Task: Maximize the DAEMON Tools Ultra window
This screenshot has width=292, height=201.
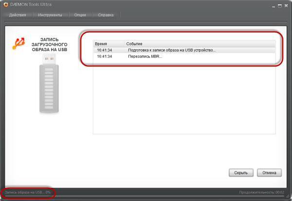Action: coord(280,6)
